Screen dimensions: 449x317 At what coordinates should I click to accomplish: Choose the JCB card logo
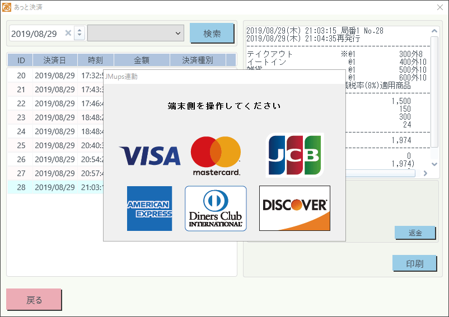(x=294, y=155)
